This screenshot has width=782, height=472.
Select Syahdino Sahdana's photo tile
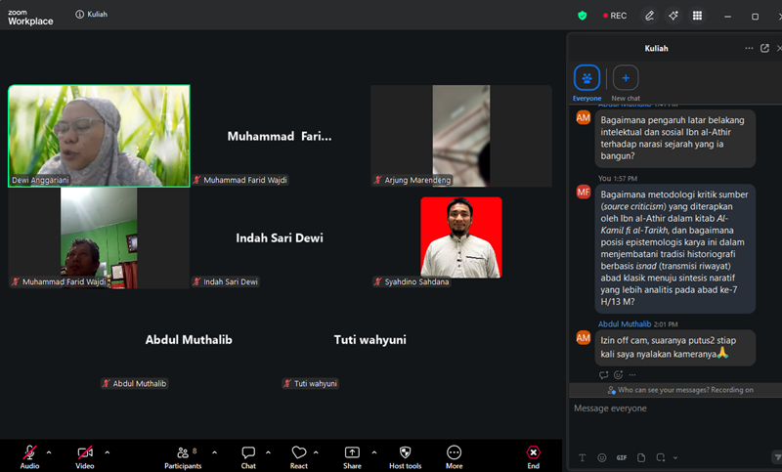(x=460, y=237)
